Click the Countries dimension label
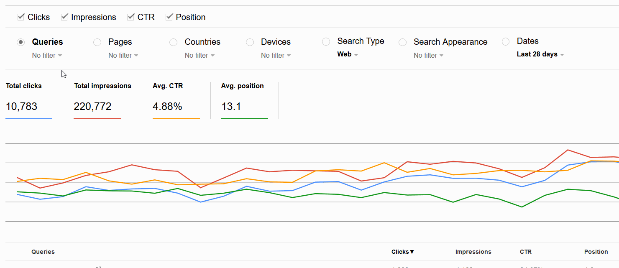619x268 pixels. 202,42
